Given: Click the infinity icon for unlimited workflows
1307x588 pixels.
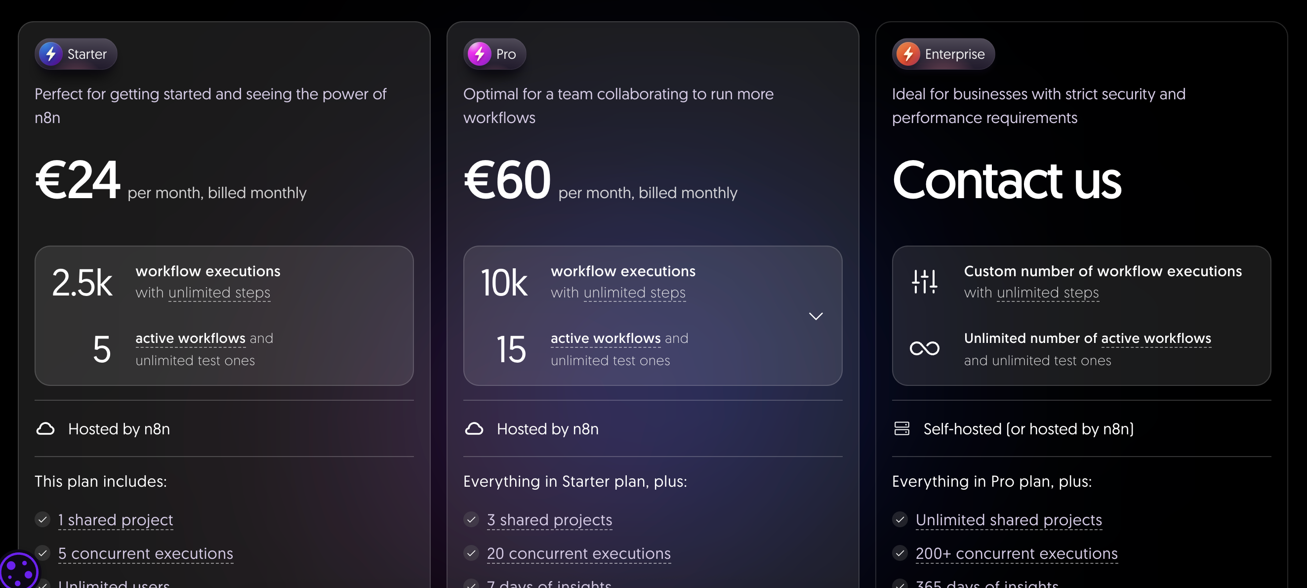Looking at the screenshot, I should coord(925,348).
